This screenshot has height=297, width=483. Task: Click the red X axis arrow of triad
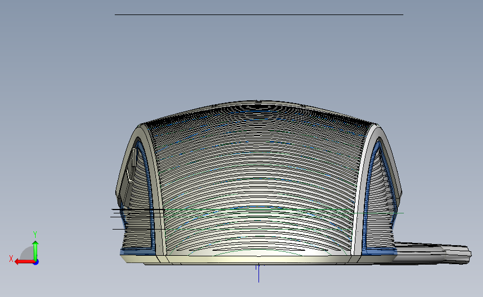coord(24,262)
